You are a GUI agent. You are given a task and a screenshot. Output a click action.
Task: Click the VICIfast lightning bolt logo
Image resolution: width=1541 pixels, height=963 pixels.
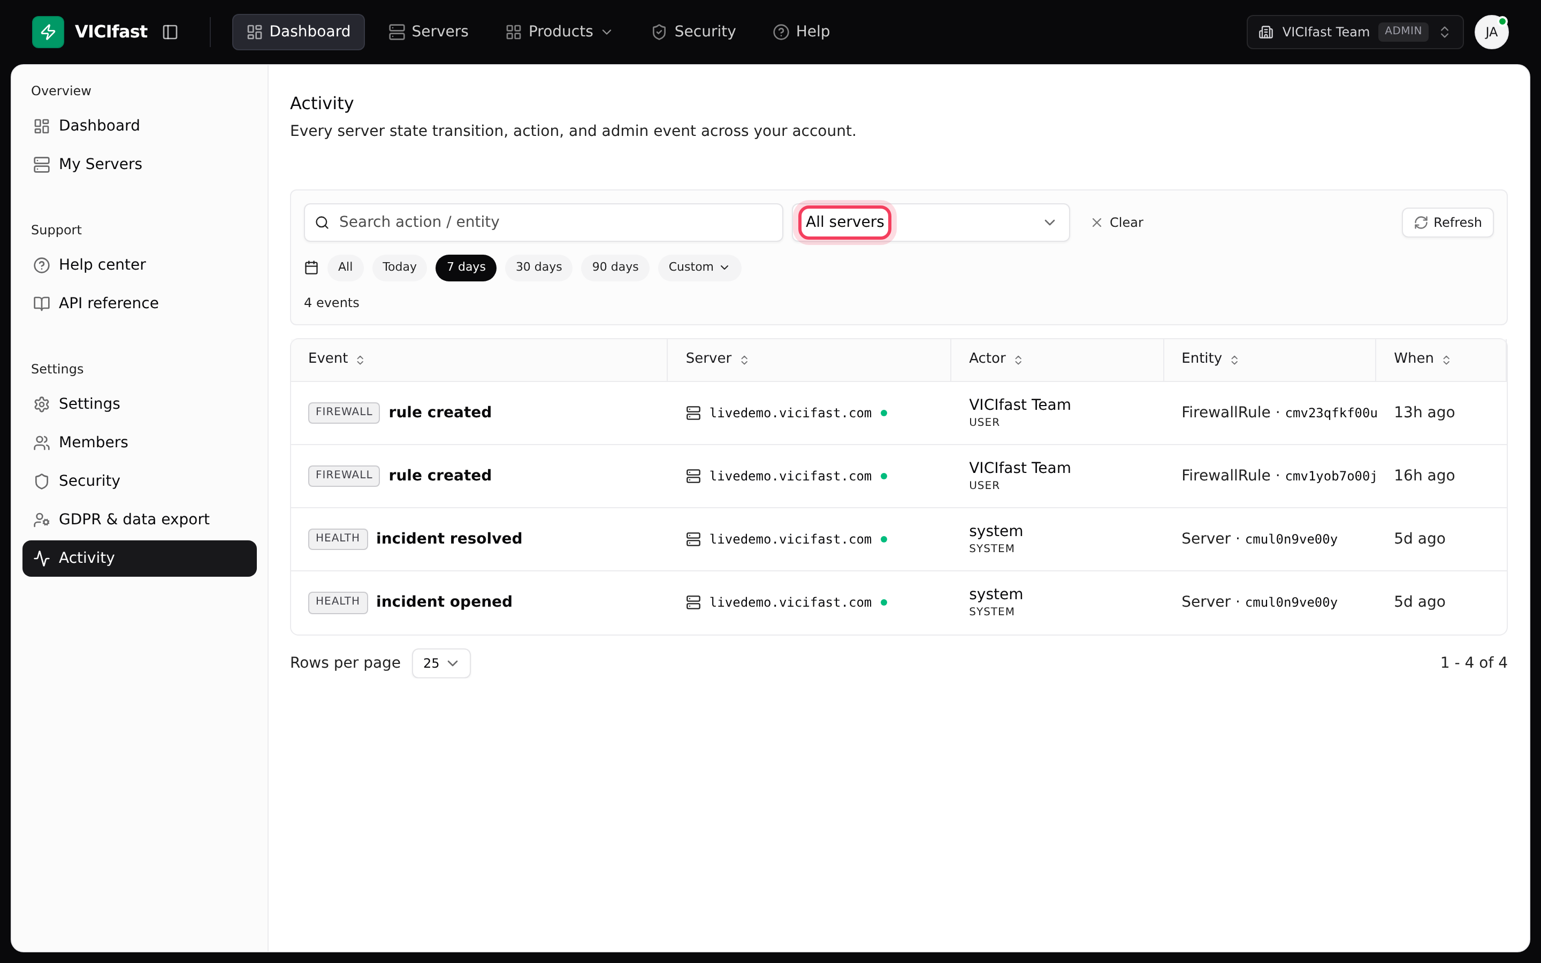48,32
